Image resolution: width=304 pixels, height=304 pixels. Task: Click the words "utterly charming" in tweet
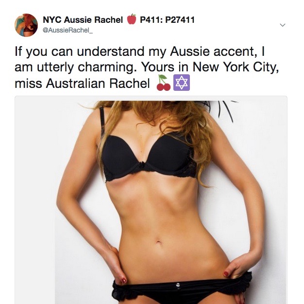click(x=85, y=68)
